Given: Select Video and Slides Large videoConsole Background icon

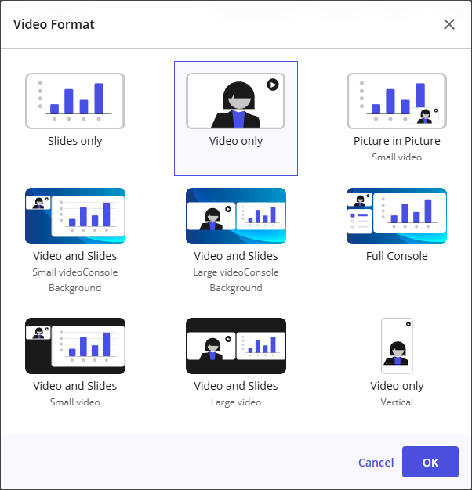Looking at the screenshot, I should (x=236, y=216).
